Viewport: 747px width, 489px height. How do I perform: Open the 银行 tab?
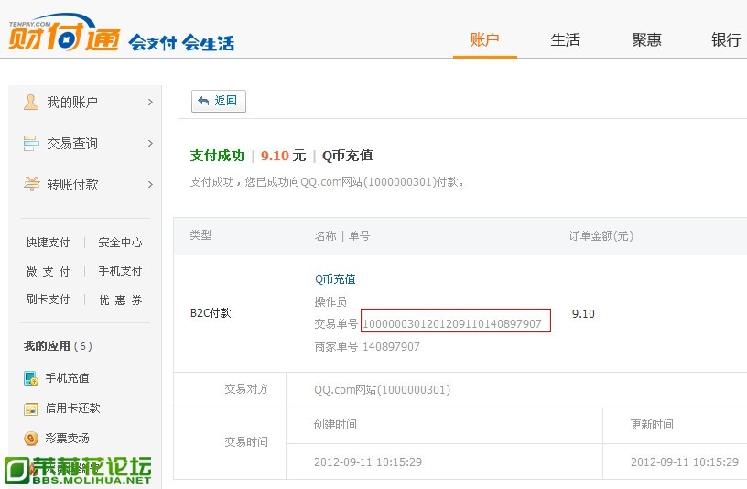(726, 40)
